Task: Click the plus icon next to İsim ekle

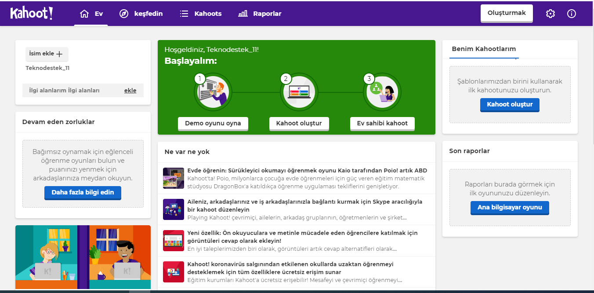Action: pos(60,54)
